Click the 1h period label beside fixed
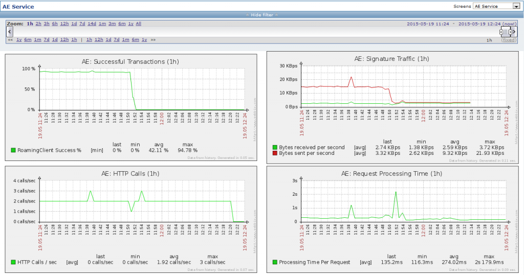The width and height of the screenshot is (524, 275). [x=489, y=40]
